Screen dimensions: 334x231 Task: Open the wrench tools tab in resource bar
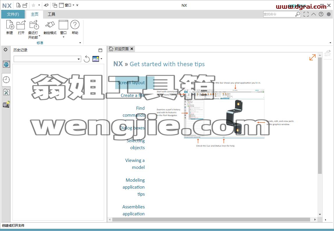[x=6, y=92]
